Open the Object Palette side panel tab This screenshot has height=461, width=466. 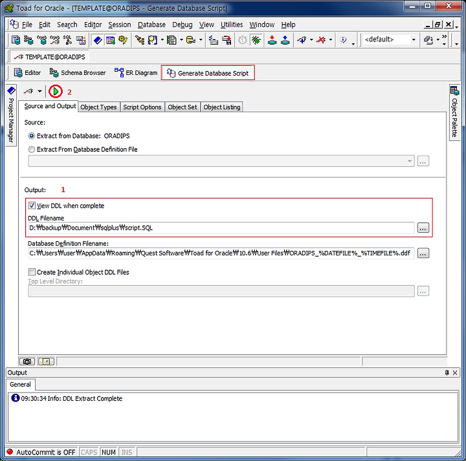click(454, 113)
